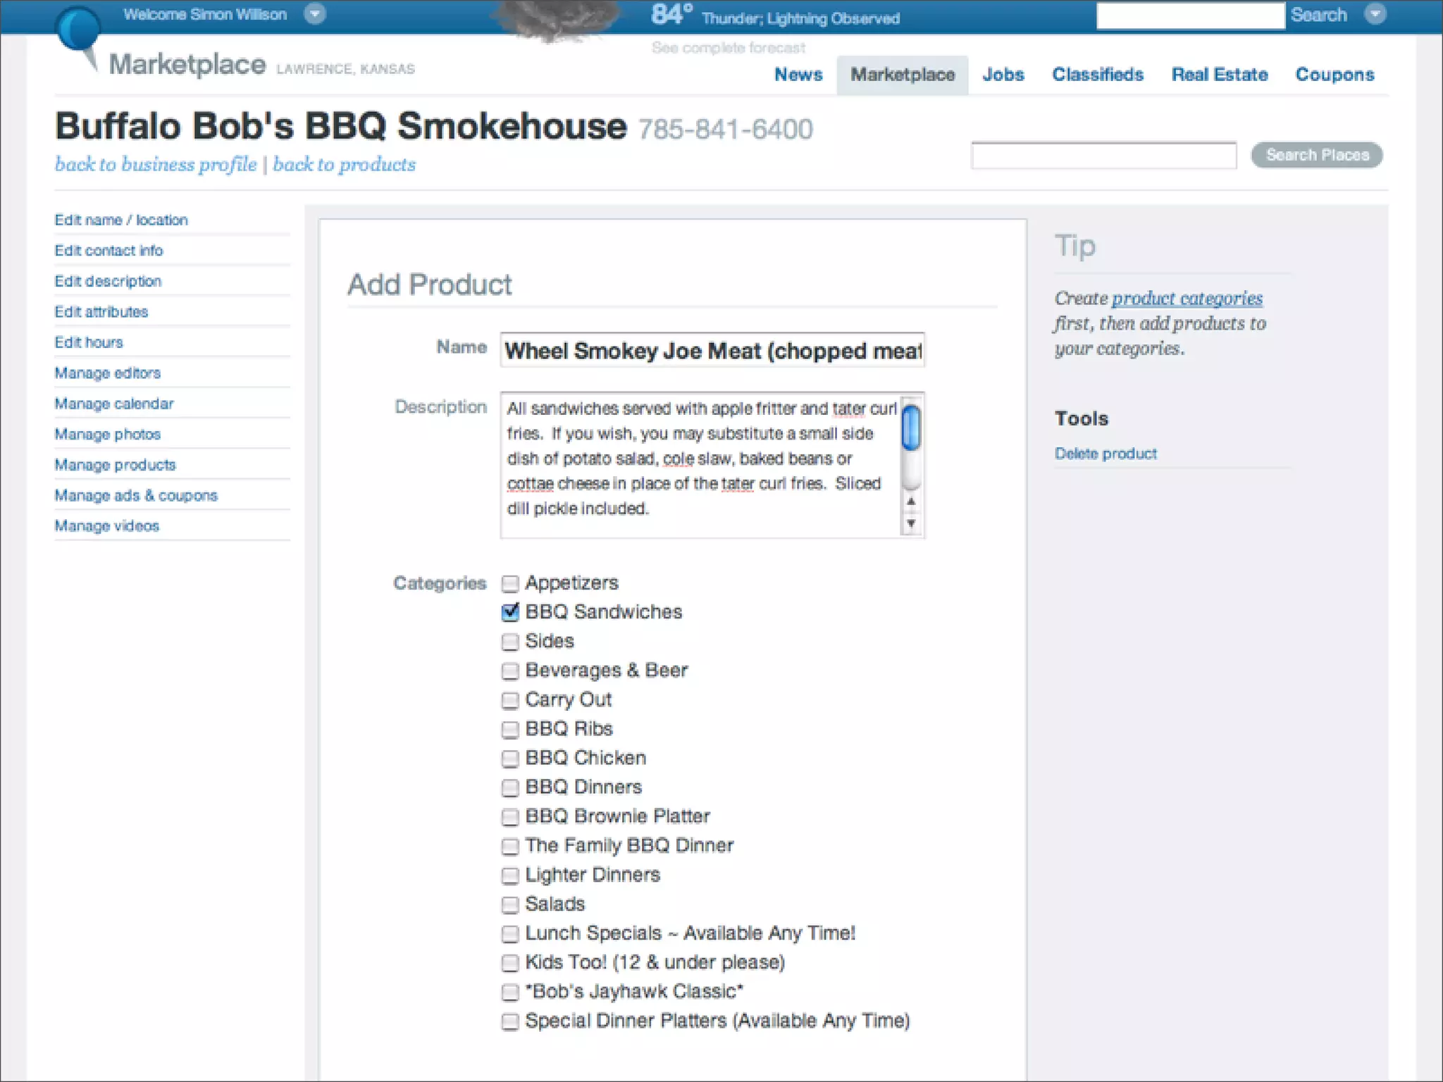Expand the dropdown arrow next to Search
Image resolution: width=1443 pixels, height=1082 pixels.
click(x=1375, y=14)
